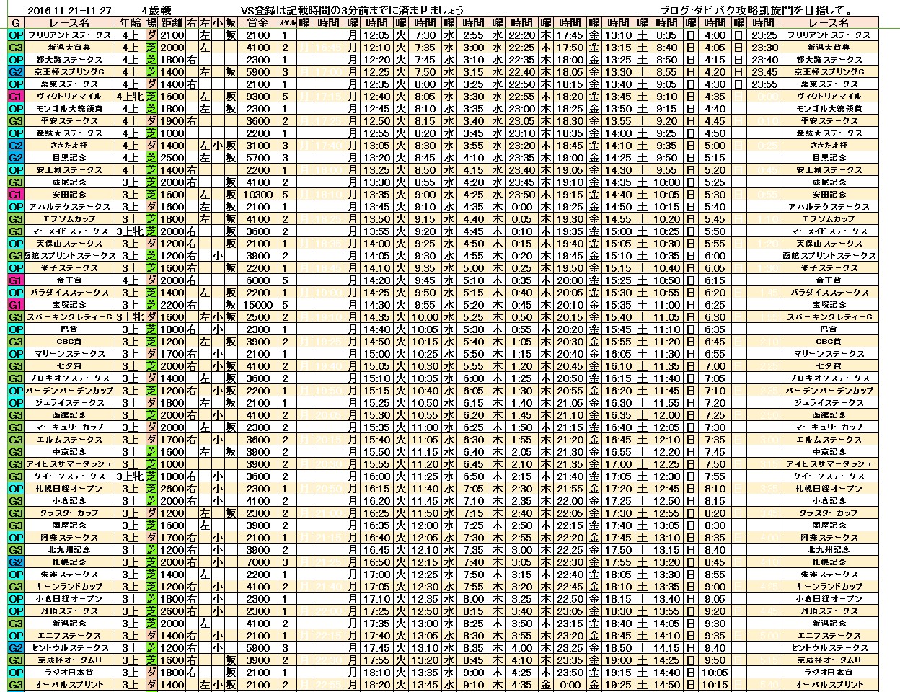
Task: Click the 1900 distance cell for 平安ステークス
Action: pyautogui.click(x=172, y=121)
